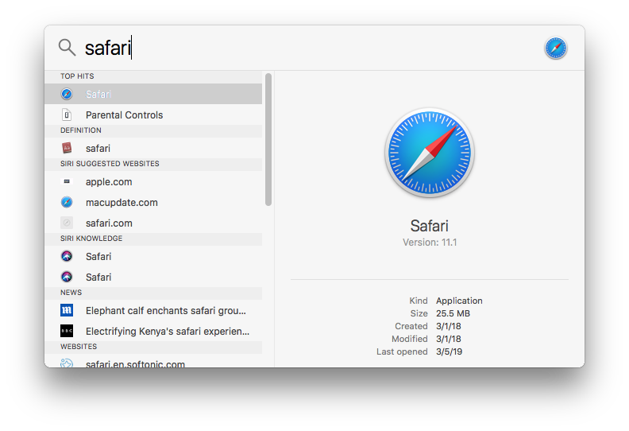Click the apple.com website icon
The width and height of the screenshot is (629, 431).
click(x=67, y=182)
